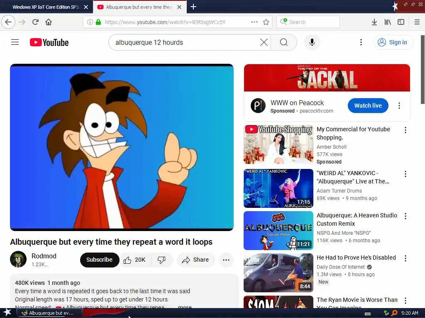Switch to the Windows XP IoT Core Edition tab
Viewport: 425px width, 318px height.
46,7
